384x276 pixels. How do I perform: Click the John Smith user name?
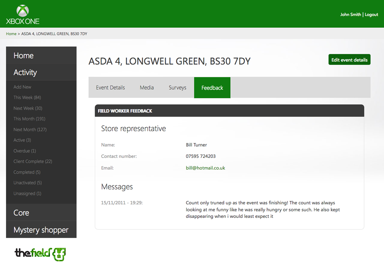[x=350, y=15]
